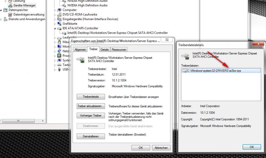Click the Systemgeräte category icon
This screenshot has width=266, height=158.
coord(59,60)
